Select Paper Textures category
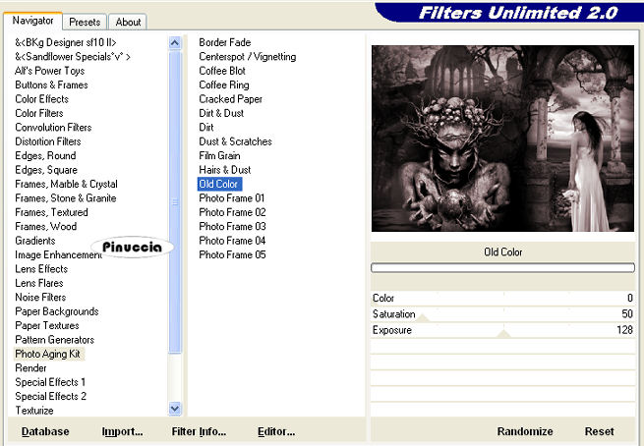644x446 pixels. (47, 326)
